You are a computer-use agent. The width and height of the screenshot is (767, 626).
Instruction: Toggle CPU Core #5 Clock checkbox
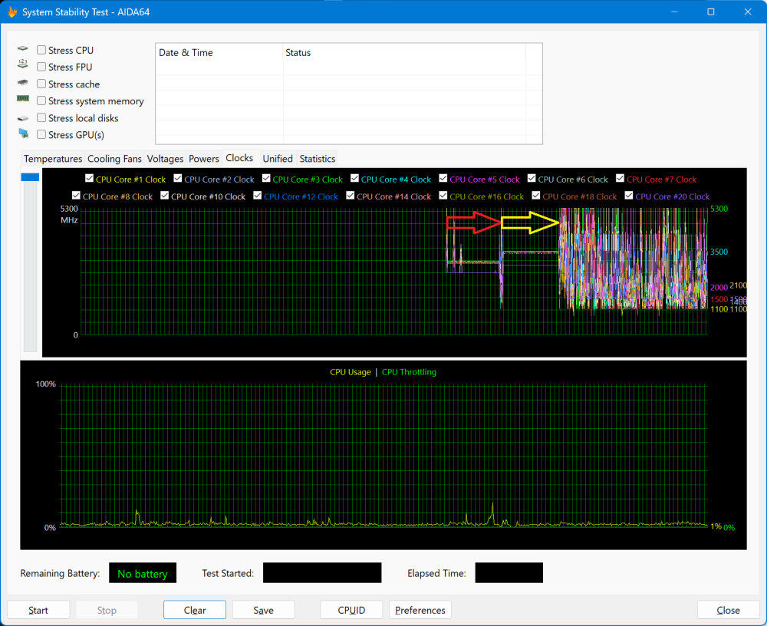point(443,178)
